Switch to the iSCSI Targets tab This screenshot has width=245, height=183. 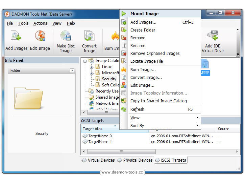[171, 160]
